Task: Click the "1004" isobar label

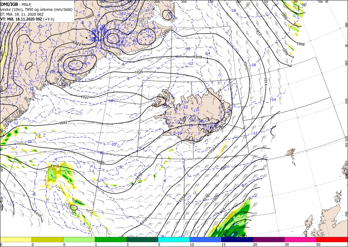Action: point(222,211)
